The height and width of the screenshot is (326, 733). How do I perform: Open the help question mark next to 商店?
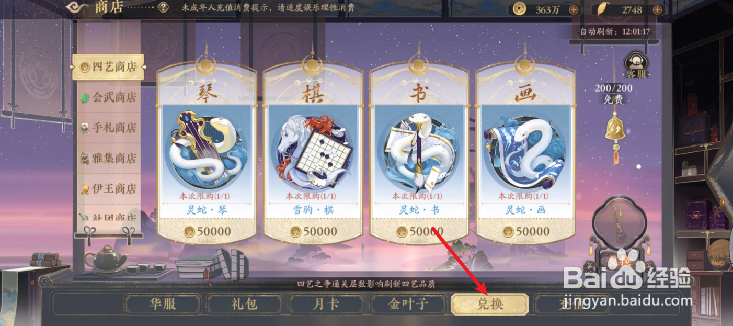click(164, 7)
